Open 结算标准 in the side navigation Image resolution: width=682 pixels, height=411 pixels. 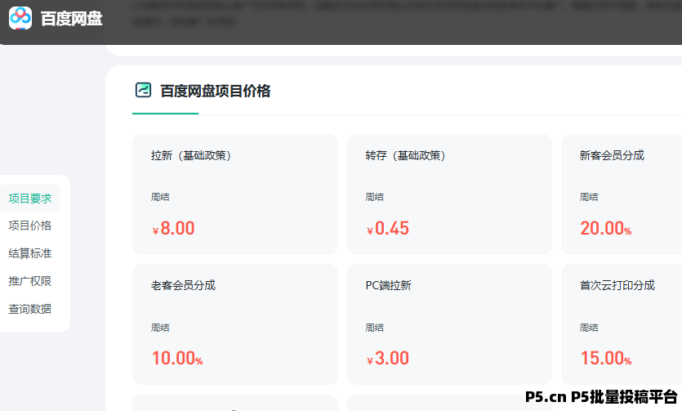pyautogui.click(x=30, y=253)
